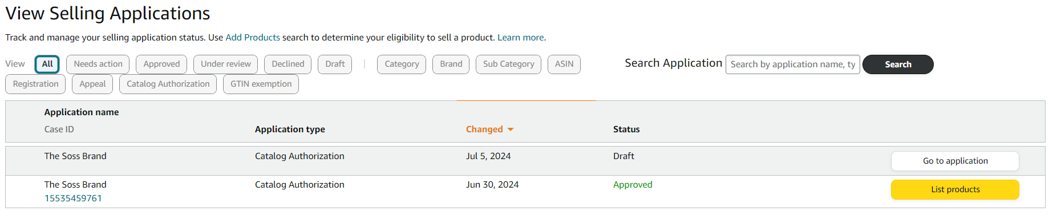This screenshot has width=1053, height=215.
Task: Show Under review applications
Action: (226, 64)
